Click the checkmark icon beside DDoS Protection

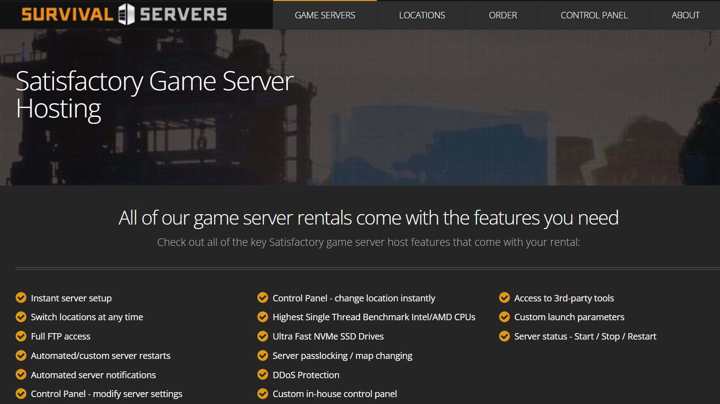(x=263, y=374)
